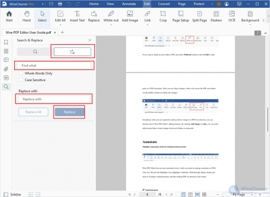Switch to single page view
Viewport: 270px width, 197px height.
pos(183,194)
